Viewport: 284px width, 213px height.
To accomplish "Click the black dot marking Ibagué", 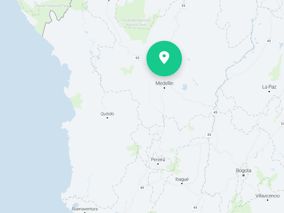I will click(x=182, y=183).
